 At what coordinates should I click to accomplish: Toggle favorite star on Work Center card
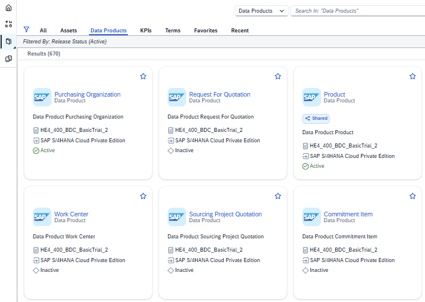coord(143,196)
